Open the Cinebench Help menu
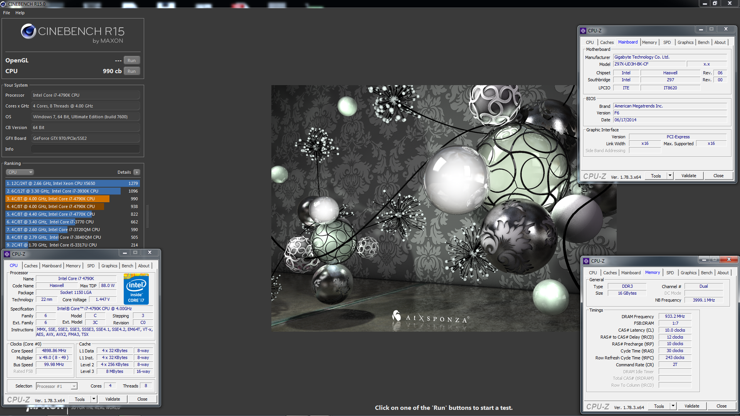The width and height of the screenshot is (740, 416). [x=20, y=13]
